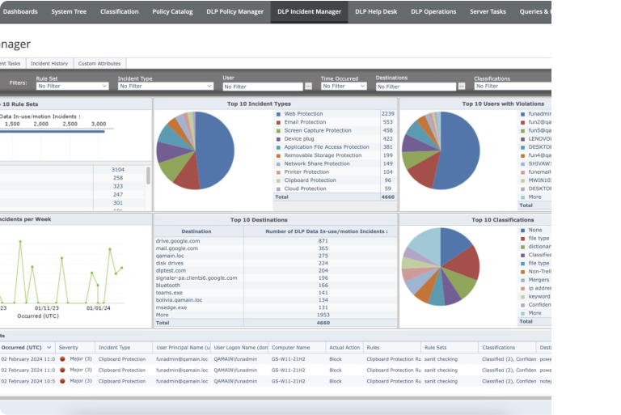Open the Classifications filter dropdown
The height and width of the screenshot is (415, 621).
[513, 86]
